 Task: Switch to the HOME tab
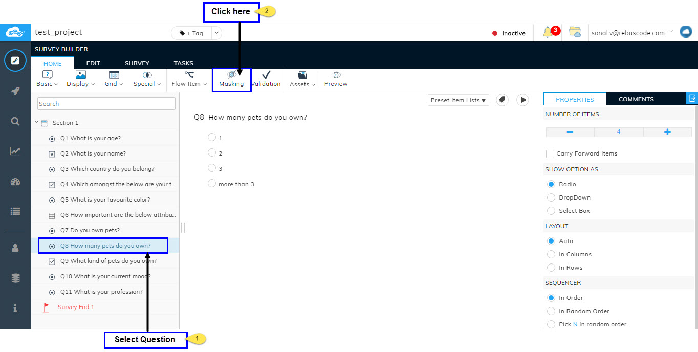click(53, 63)
